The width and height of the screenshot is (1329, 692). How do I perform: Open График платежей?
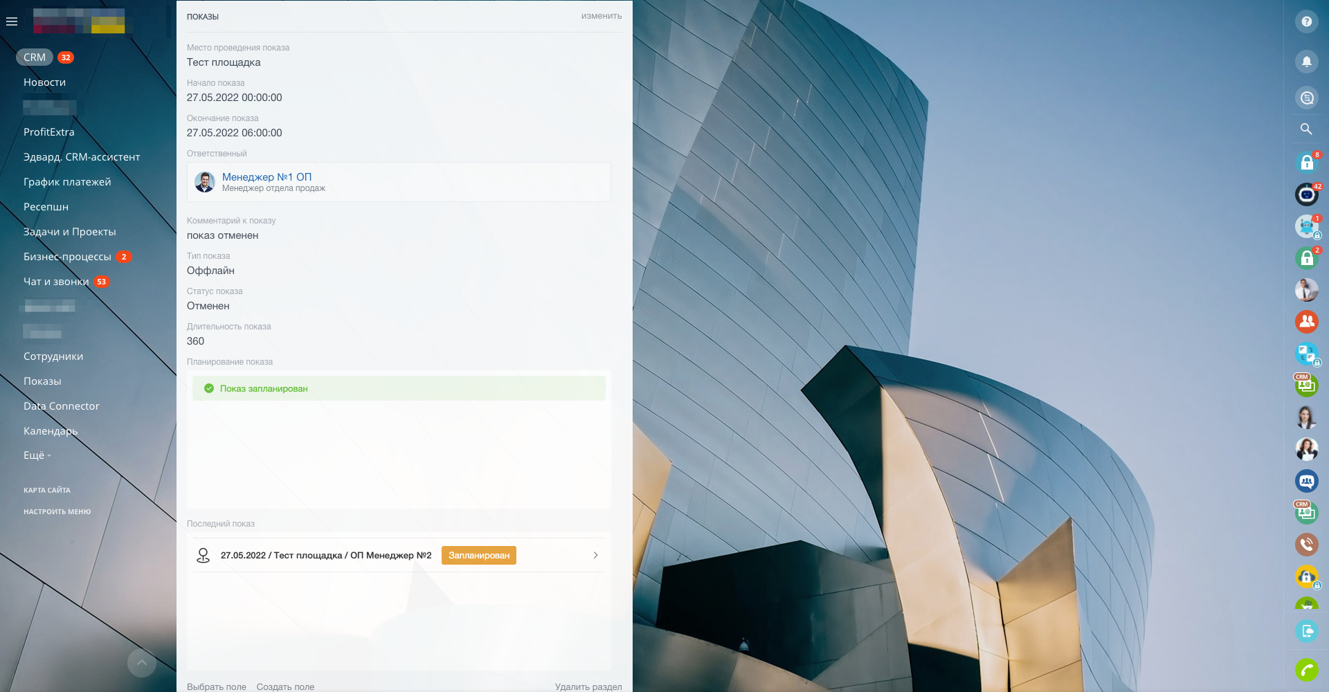[x=67, y=182]
